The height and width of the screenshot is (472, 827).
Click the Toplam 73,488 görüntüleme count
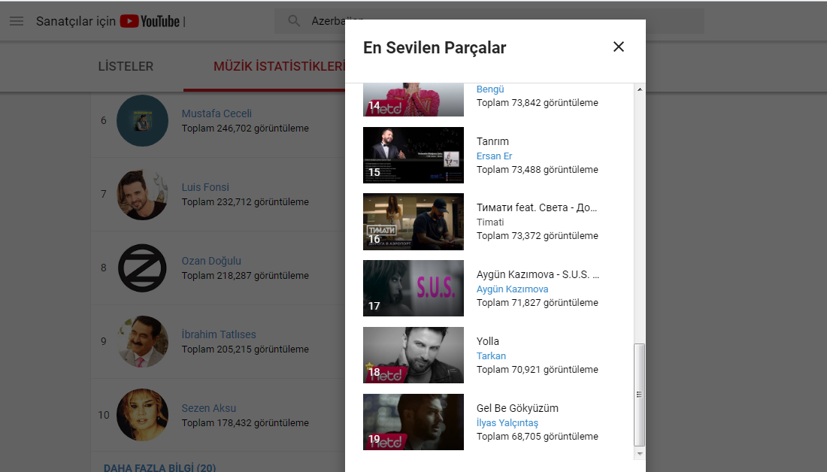[x=537, y=170]
